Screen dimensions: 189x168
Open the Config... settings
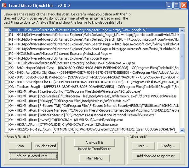point(169,146)
